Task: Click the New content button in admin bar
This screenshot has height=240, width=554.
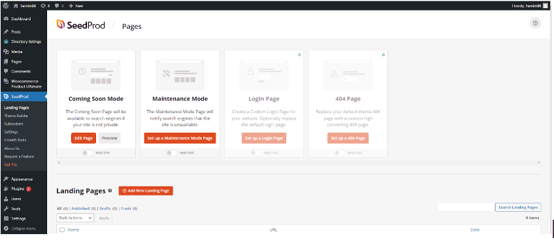Action: (x=76, y=6)
